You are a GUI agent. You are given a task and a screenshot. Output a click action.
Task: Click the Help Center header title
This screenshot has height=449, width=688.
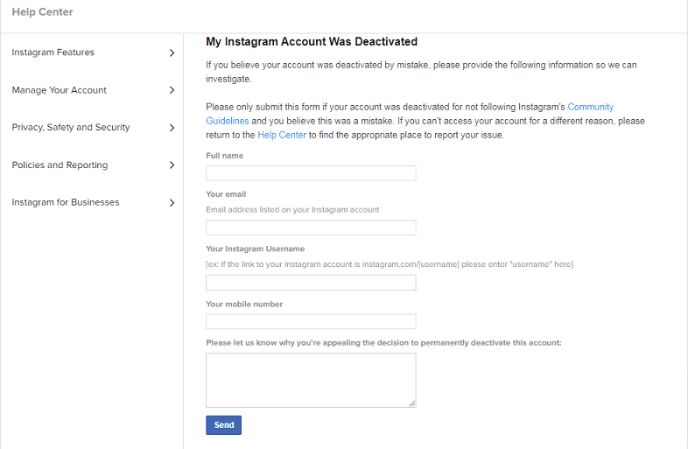click(43, 12)
